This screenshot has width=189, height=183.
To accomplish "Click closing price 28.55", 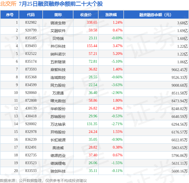I will pyautogui.click(x=93, y=77).
